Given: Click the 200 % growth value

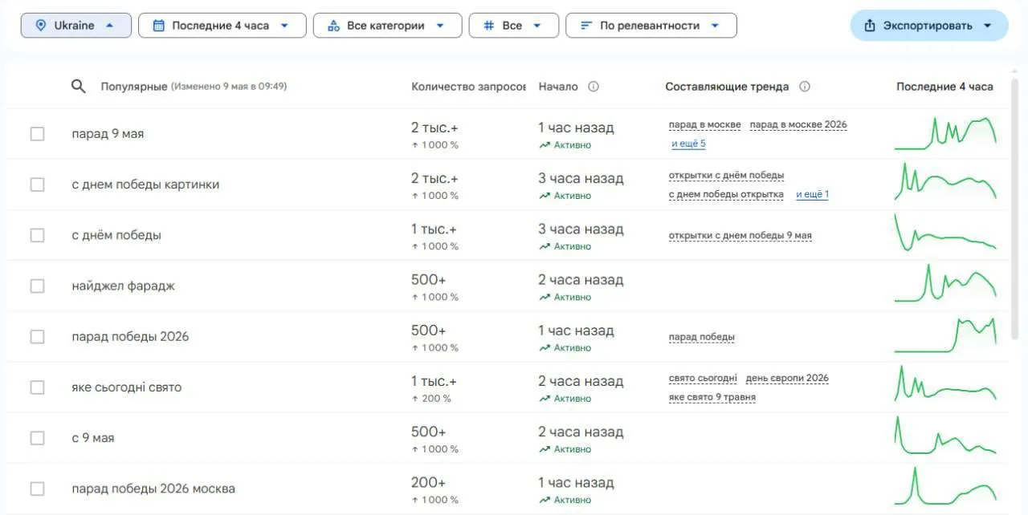Looking at the screenshot, I should [x=431, y=399].
